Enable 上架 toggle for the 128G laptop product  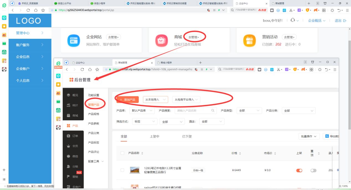[299, 170]
